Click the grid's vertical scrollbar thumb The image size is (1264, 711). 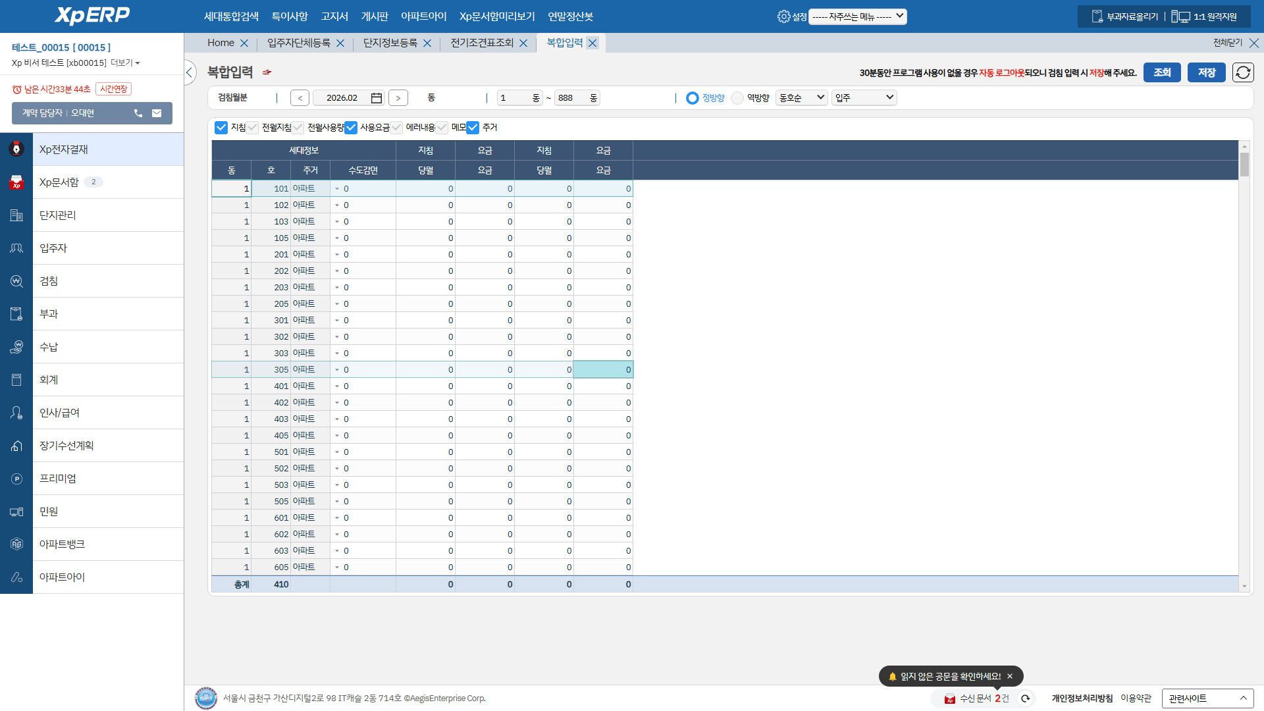click(1244, 165)
